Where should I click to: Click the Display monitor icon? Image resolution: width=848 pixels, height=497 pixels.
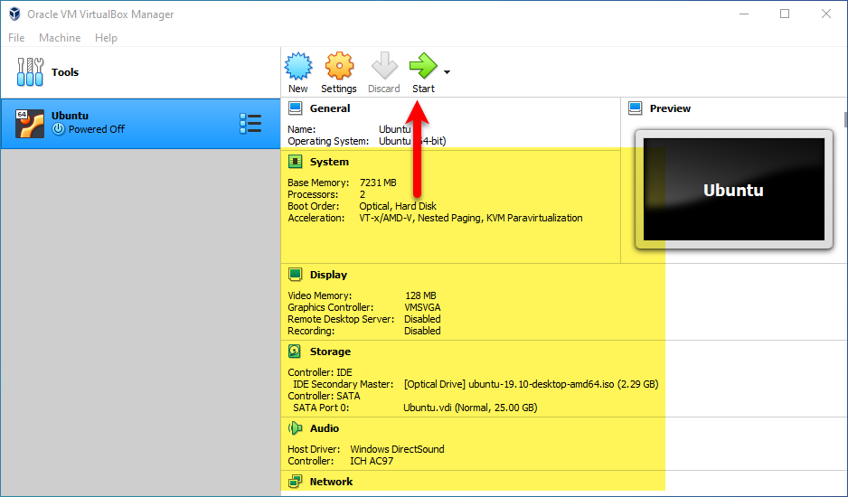(296, 275)
